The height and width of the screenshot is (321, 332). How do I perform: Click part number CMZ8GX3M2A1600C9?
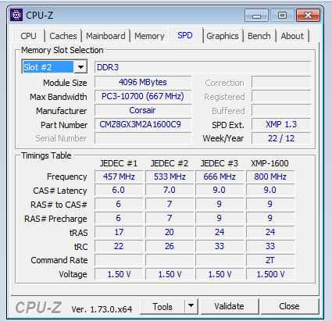coord(143,124)
